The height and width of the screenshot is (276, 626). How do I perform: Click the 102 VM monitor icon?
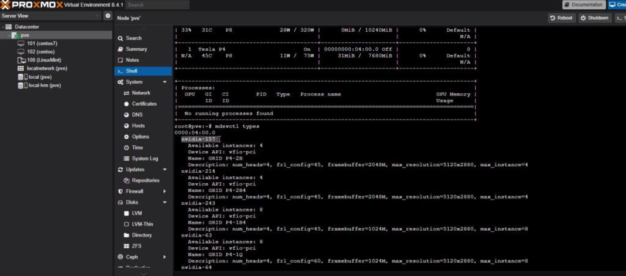coord(21,52)
